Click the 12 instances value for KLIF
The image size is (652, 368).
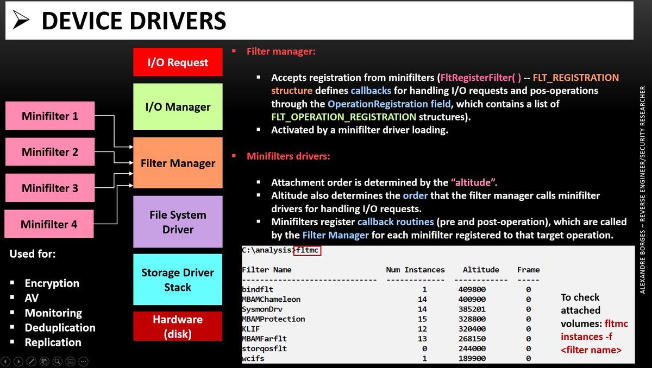(422, 329)
